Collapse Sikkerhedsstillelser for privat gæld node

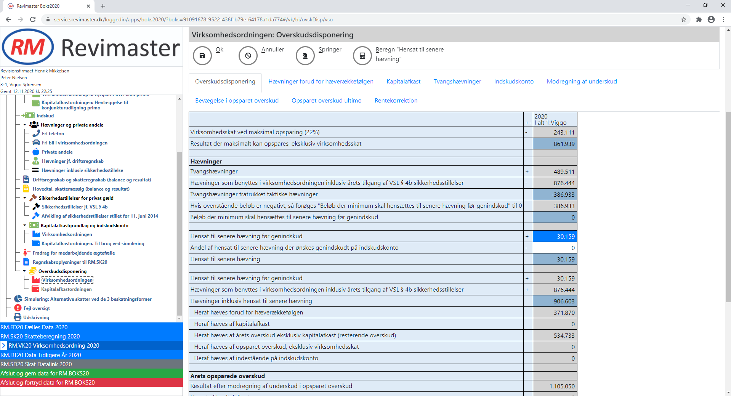pyautogui.click(x=25, y=198)
